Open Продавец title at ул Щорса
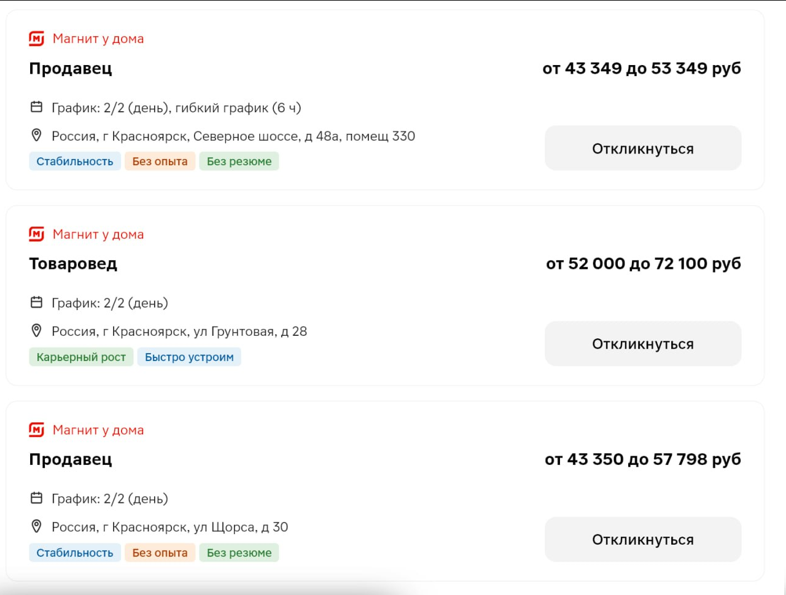This screenshot has width=786, height=595. [71, 460]
